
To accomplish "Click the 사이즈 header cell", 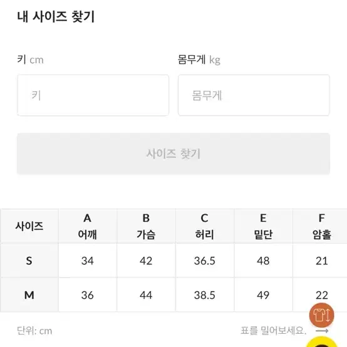I will click(29, 226).
